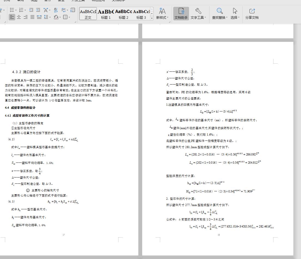Click equation label (4.2)

[11, 139]
